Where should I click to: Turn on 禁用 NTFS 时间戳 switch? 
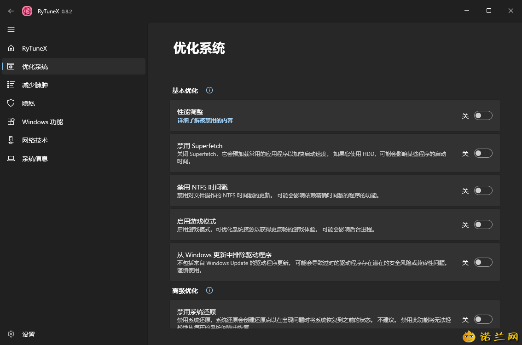483,190
